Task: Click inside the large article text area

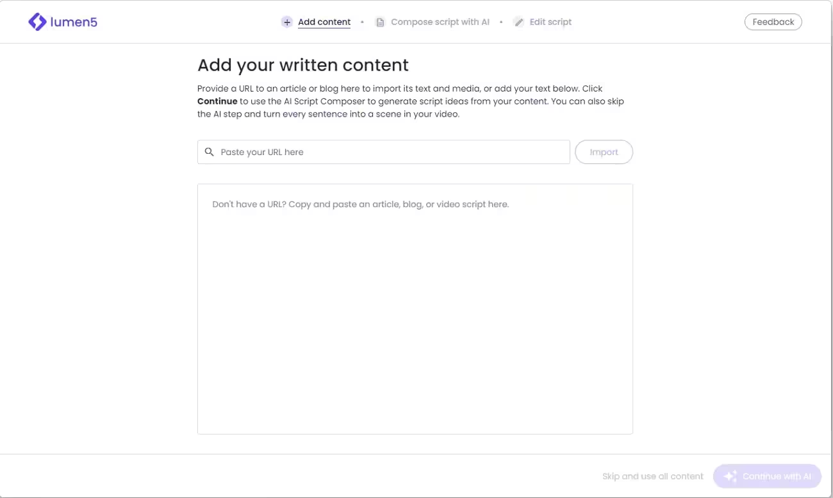Action: pos(415,308)
